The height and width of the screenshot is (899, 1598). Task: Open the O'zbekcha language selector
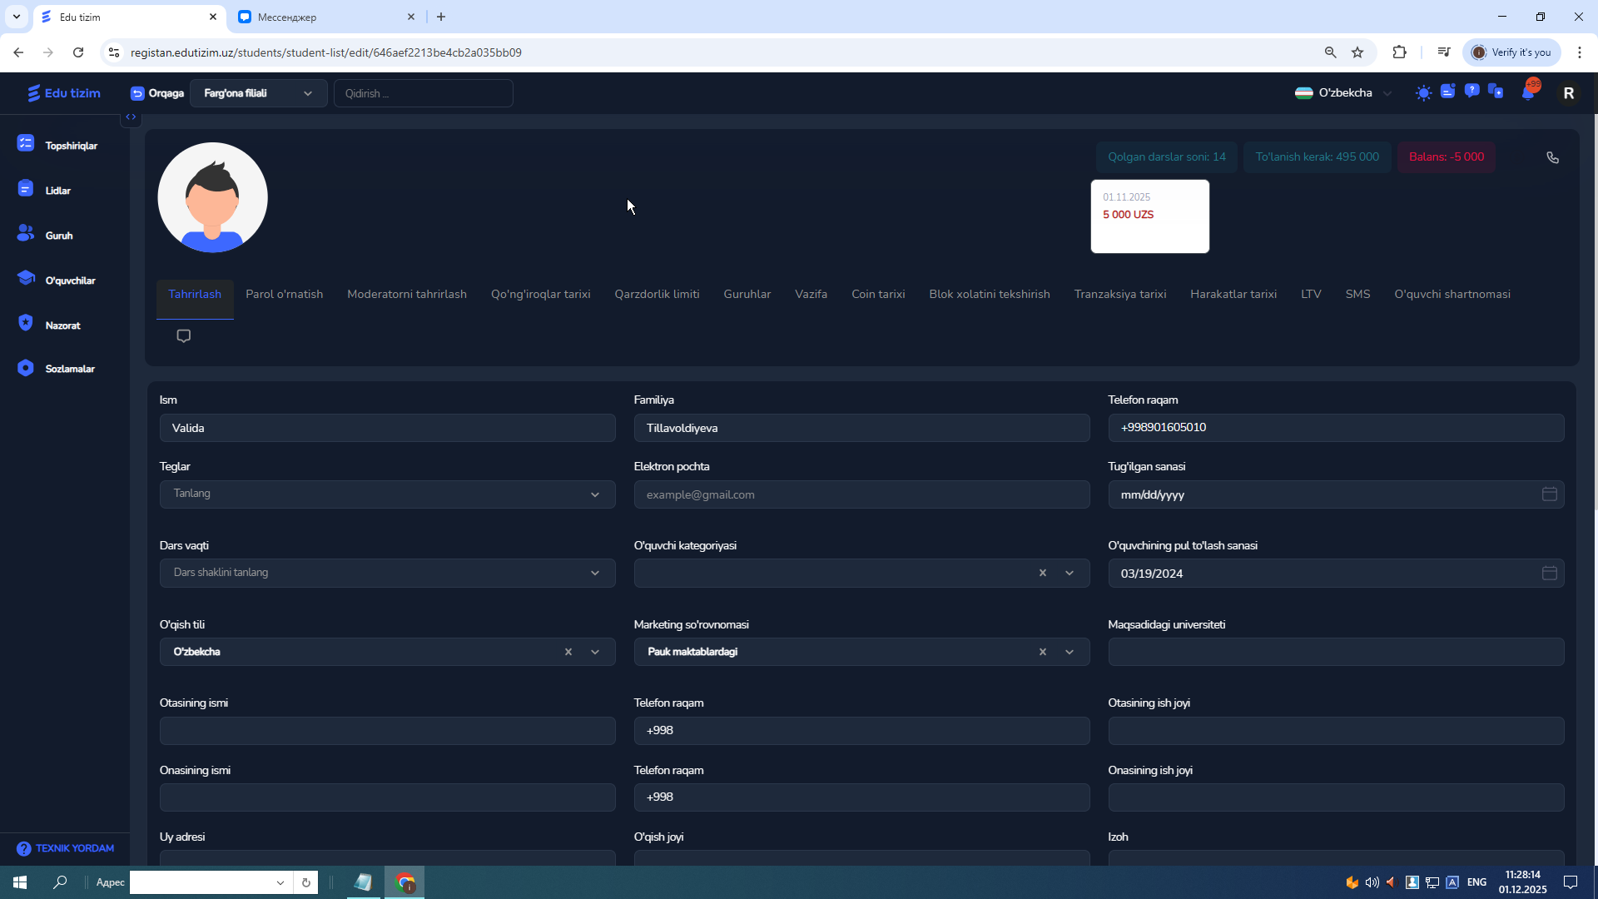pyautogui.click(x=1343, y=93)
